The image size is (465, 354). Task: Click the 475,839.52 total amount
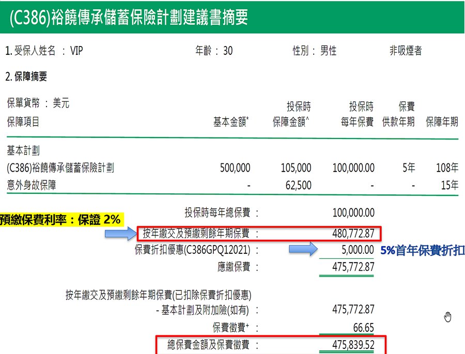tap(353, 345)
